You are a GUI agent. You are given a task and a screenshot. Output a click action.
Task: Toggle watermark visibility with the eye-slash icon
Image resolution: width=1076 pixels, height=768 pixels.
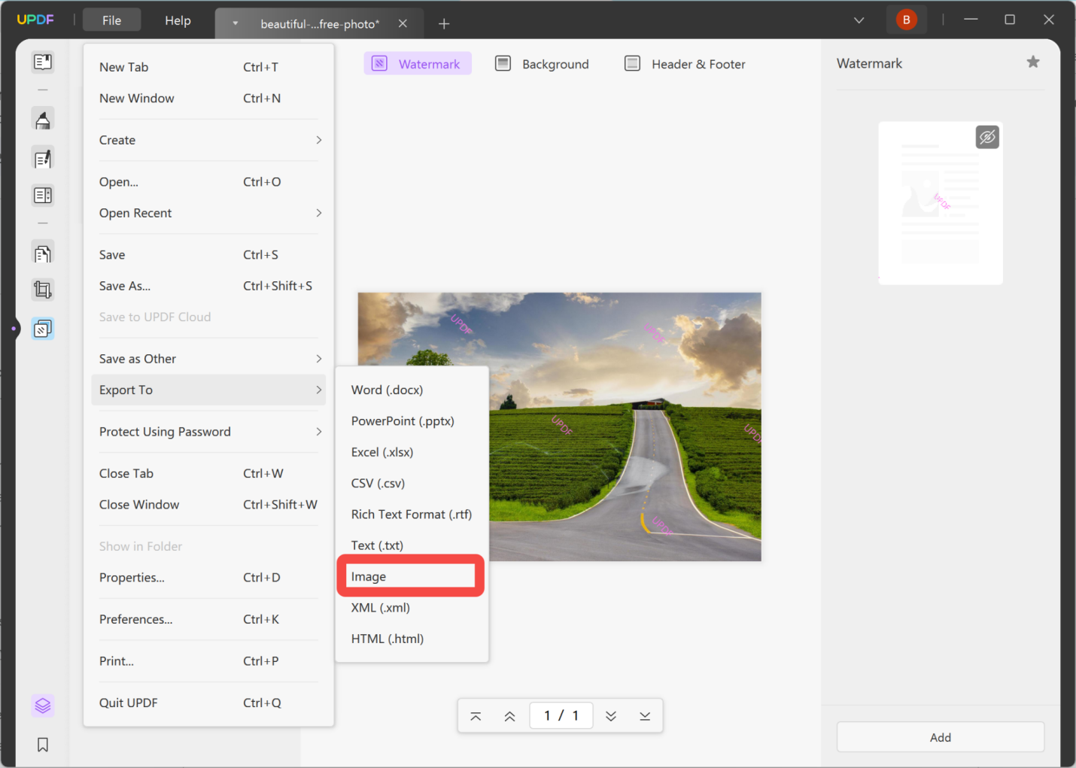click(987, 136)
